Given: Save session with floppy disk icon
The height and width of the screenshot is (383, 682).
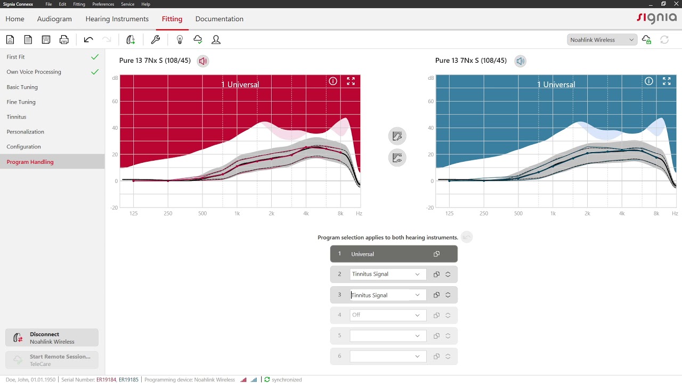Looking at the screenshot, I should pyautogui.click(x=46, y=39).
